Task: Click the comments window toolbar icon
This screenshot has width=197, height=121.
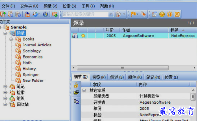Action: coord(154,14)
